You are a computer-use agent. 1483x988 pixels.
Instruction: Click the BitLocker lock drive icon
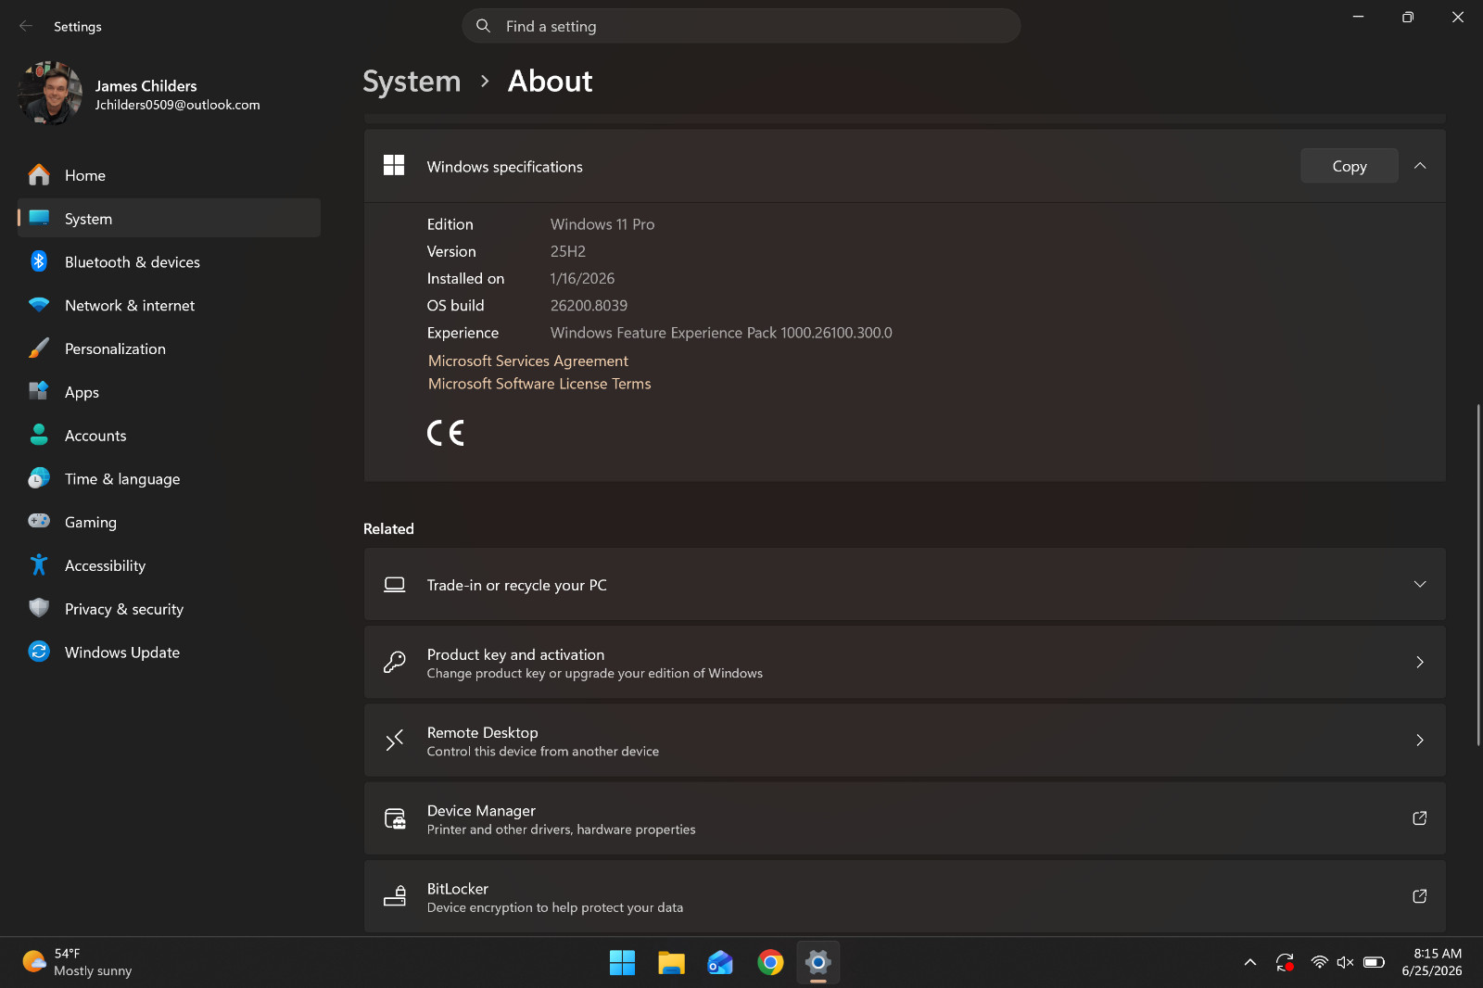tap(395, 895)
